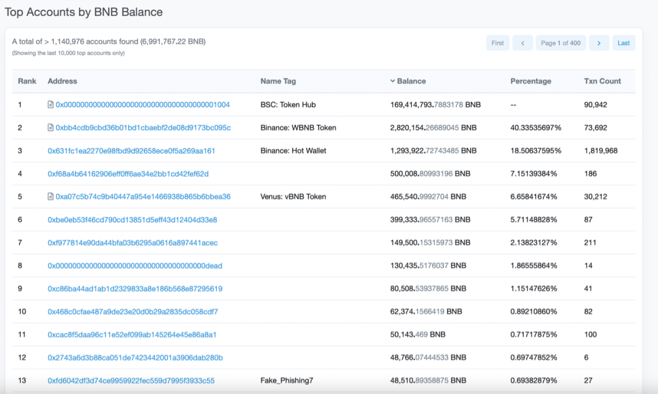Screen dimensions: 658x394
Task: Jump to the Last page
Action: (x=623, y=43)
